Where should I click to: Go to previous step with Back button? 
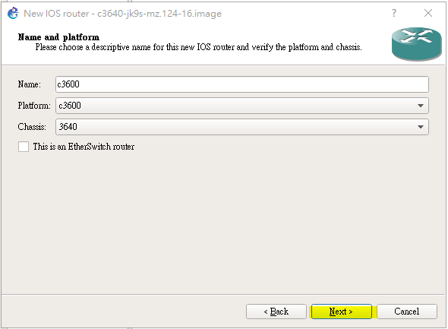276,312
